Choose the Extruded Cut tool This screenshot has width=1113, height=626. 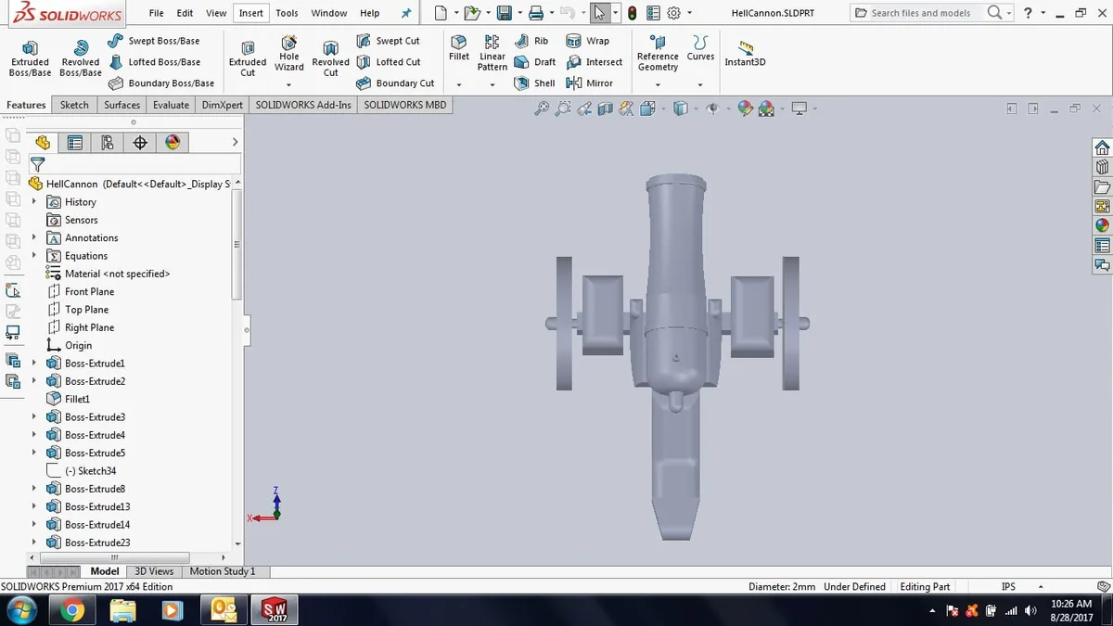point(248,58)
